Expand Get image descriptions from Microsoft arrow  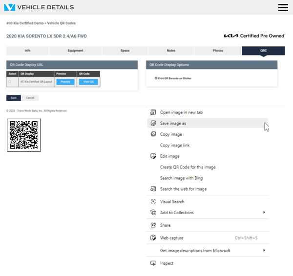click(x=264, y=250)
